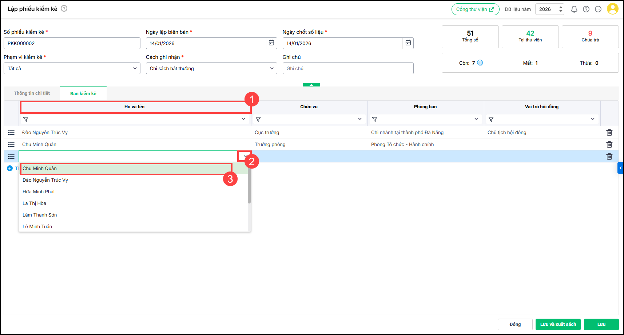
Task: Expand the Phạm vi kiểm kê dropdown
Action: pos(135,68)
